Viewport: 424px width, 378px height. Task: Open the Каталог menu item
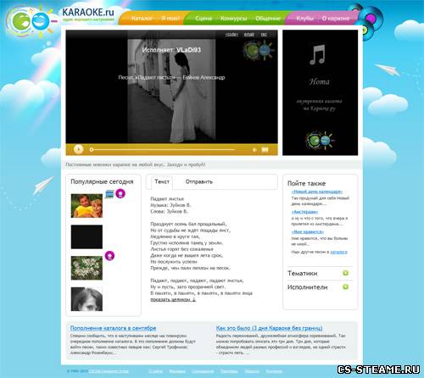142,19
